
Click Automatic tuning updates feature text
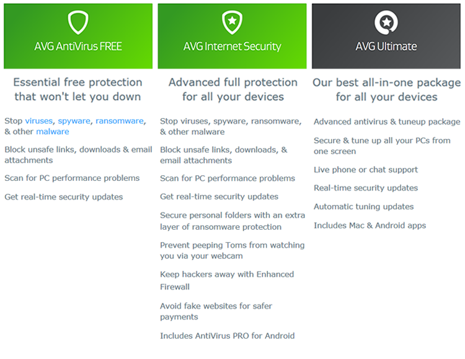coord(363,207)
